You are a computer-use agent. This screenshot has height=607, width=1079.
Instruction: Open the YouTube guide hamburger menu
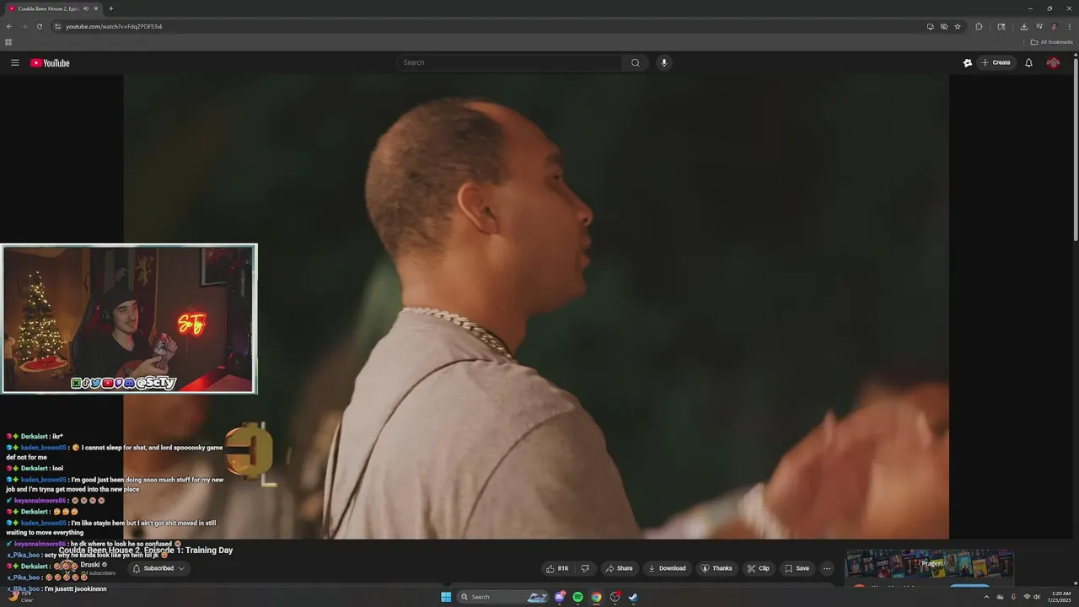(14, 62)
